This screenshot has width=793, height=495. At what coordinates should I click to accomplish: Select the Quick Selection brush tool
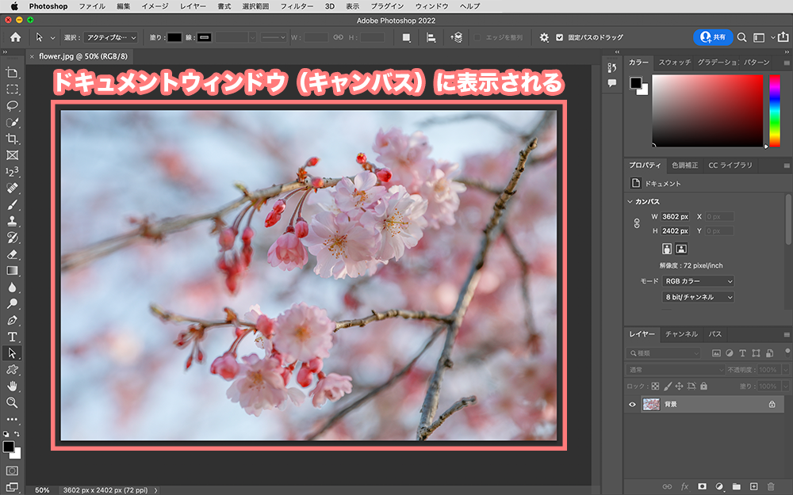coord(12,122)
